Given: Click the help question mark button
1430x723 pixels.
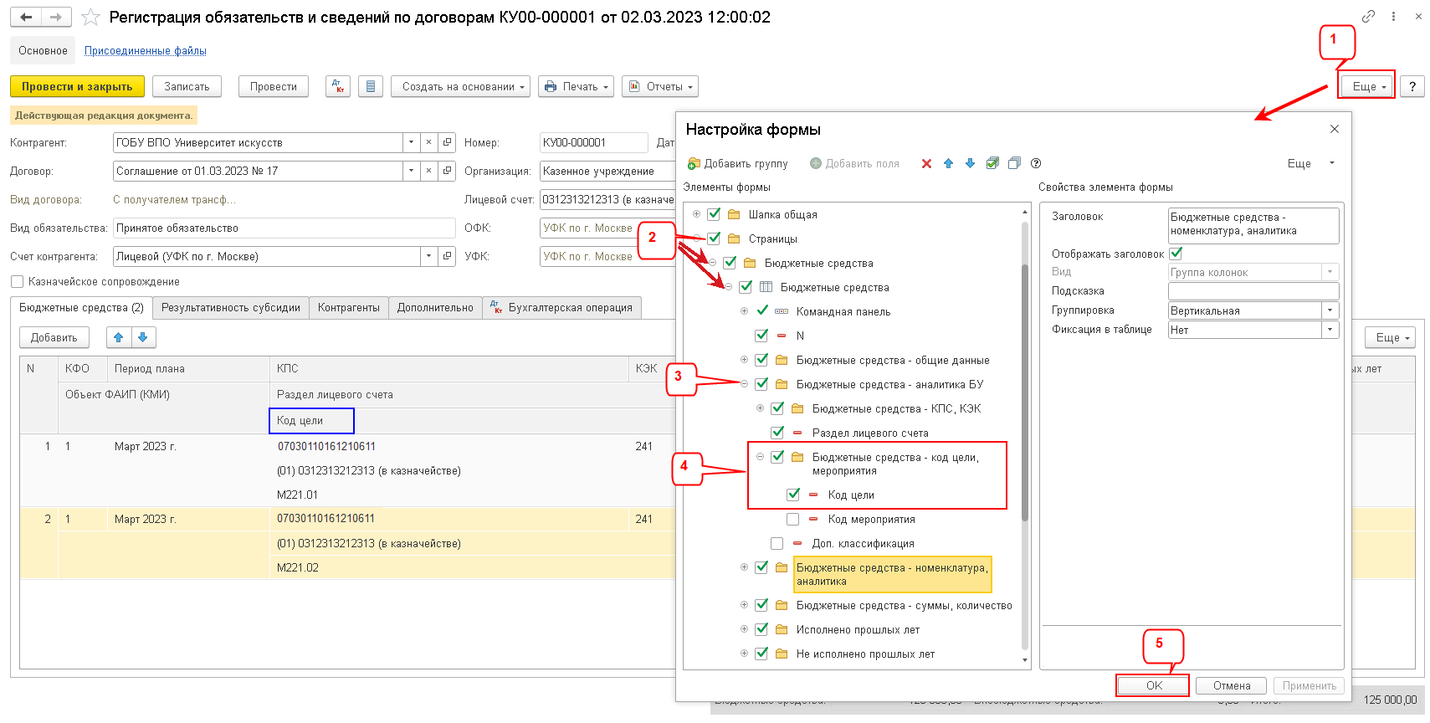Looking at the screenshot, I should click(1412, 86).
